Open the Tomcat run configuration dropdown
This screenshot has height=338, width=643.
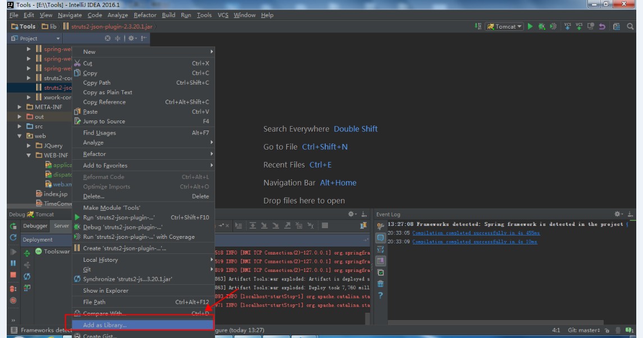tap(504, 26)
